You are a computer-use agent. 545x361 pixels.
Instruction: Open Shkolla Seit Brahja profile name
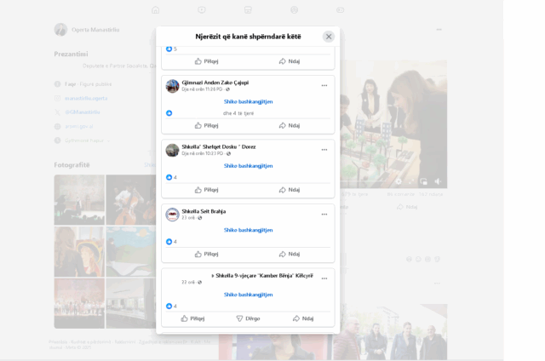[204, 211]
